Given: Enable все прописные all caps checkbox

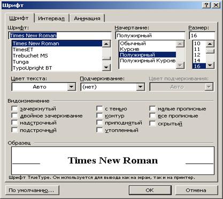Looking at the screenshot, I should 152,116.
